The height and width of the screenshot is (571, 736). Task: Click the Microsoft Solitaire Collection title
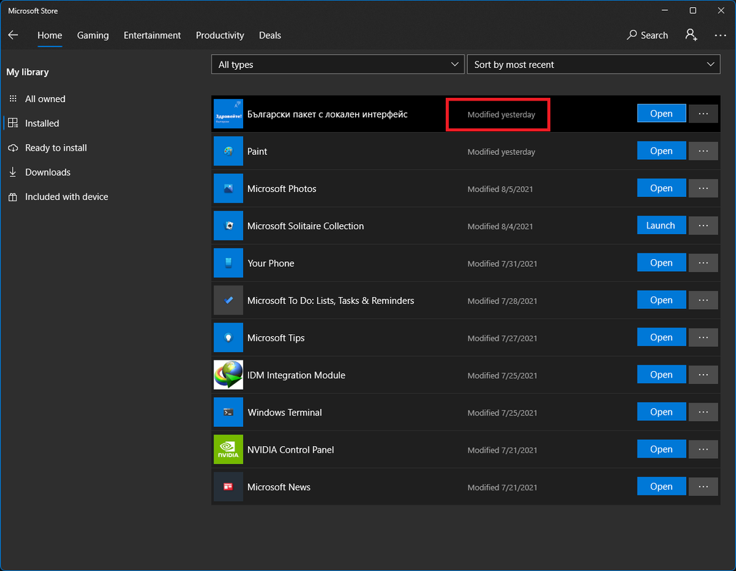[306, 226]
